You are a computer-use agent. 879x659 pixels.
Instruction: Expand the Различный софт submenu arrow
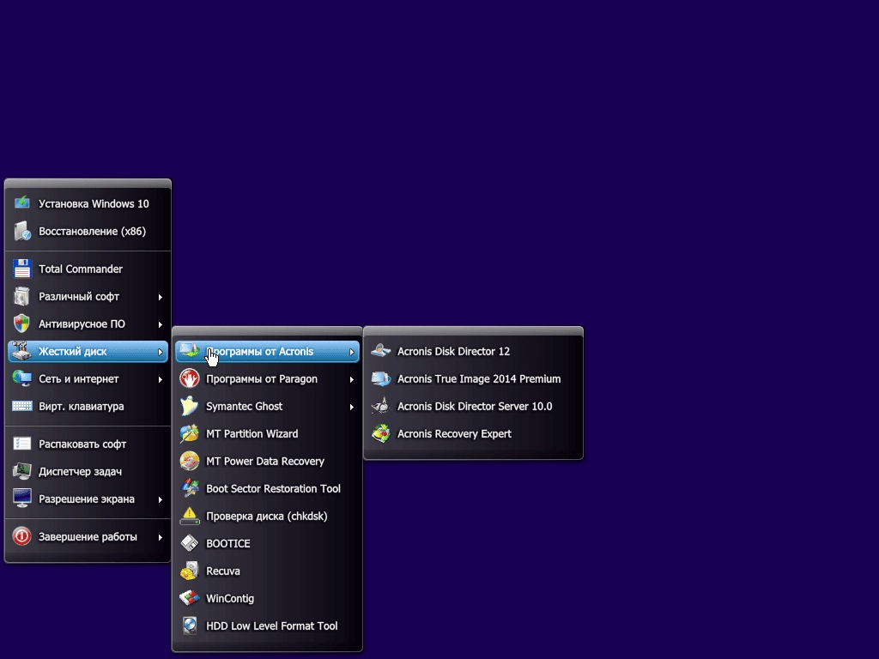click(x=160, y=296)
